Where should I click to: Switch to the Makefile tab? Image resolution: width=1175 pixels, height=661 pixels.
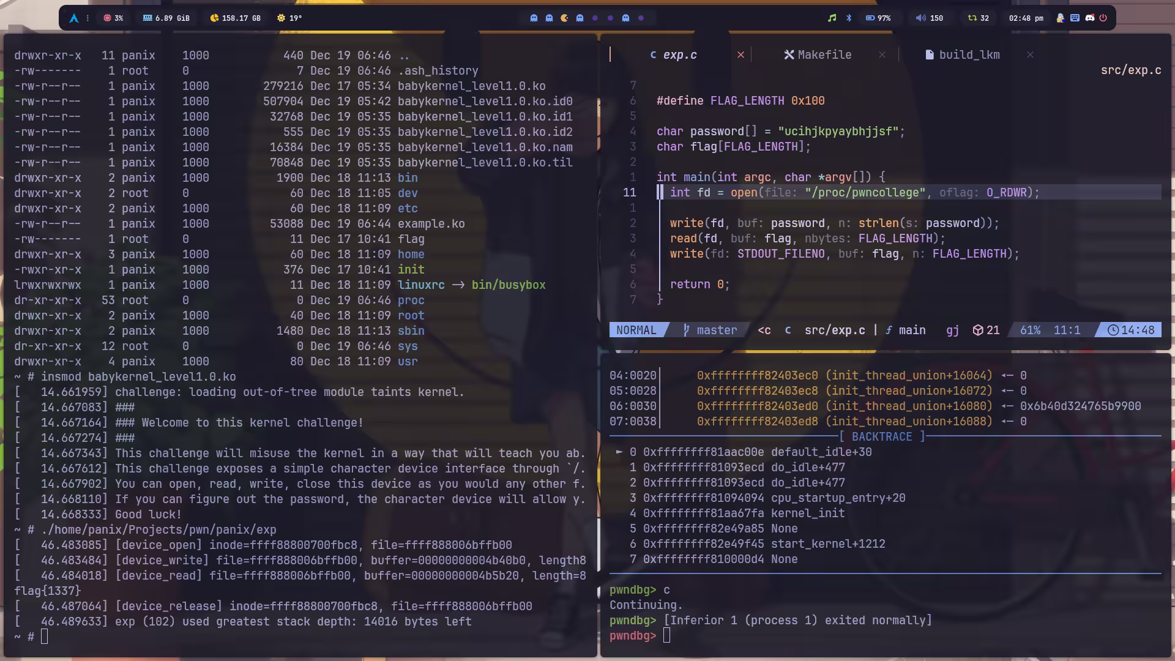818,55
